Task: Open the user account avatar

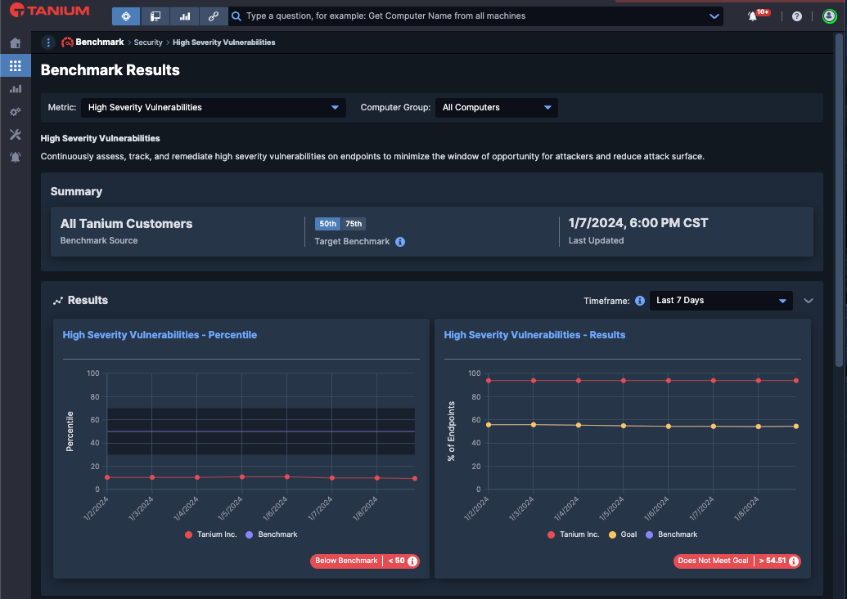Action: coord(829,16)
